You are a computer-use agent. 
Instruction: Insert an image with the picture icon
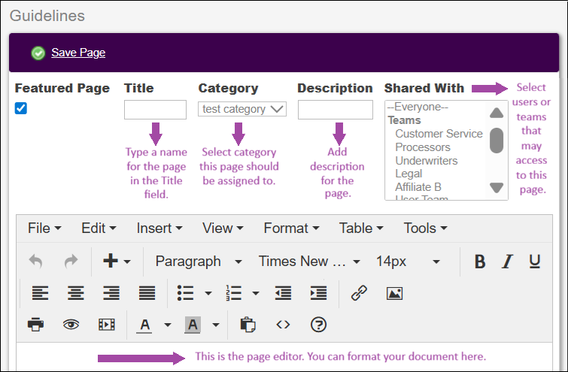click(x=394, y=293)
